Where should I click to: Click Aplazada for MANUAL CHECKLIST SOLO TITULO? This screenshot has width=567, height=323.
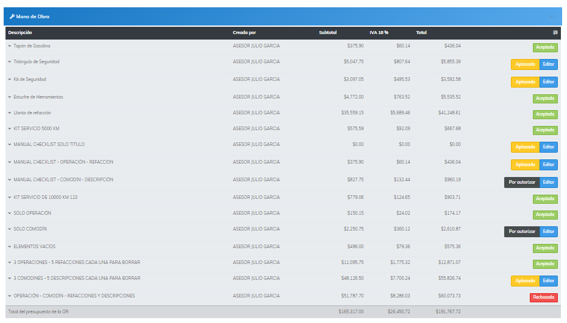click(525, 147)
